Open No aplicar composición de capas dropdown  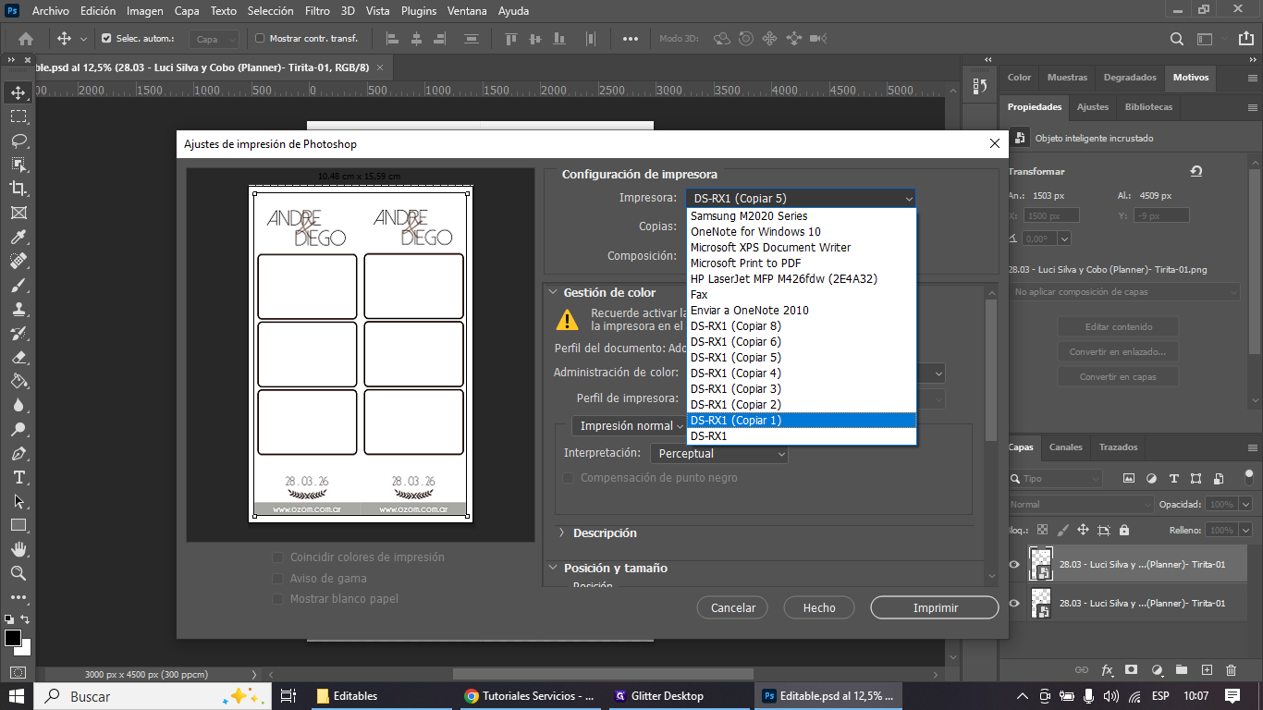click(x=1124, y=292)
